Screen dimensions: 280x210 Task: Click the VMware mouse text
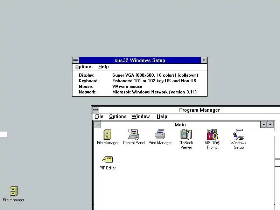point(127,86)
